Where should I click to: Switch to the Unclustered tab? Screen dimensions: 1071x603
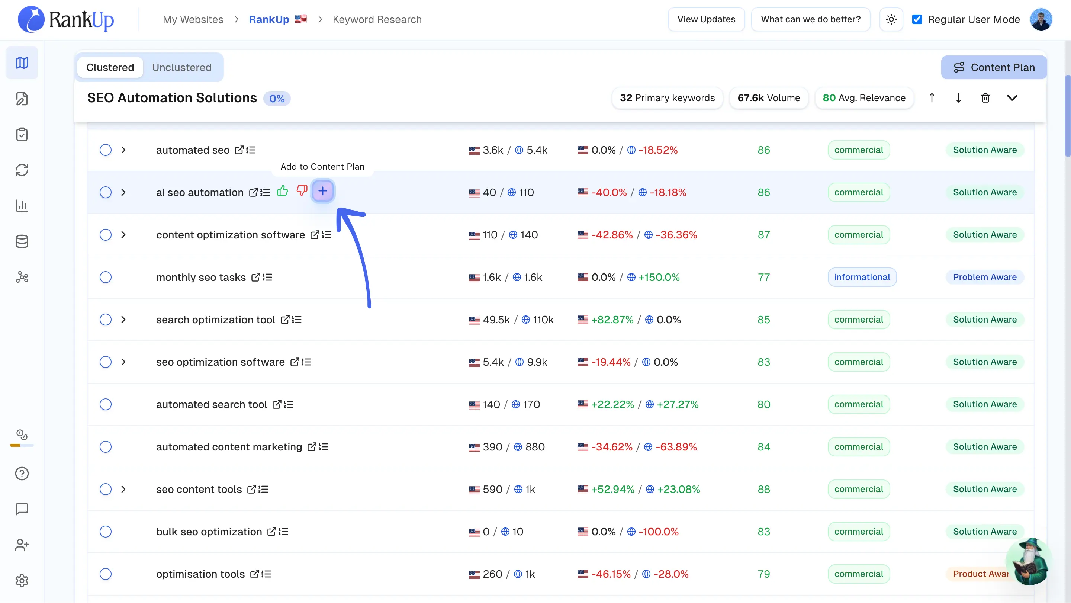(182, 67)
